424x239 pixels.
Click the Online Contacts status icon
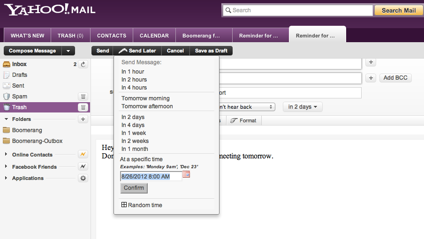click(83, 154)
